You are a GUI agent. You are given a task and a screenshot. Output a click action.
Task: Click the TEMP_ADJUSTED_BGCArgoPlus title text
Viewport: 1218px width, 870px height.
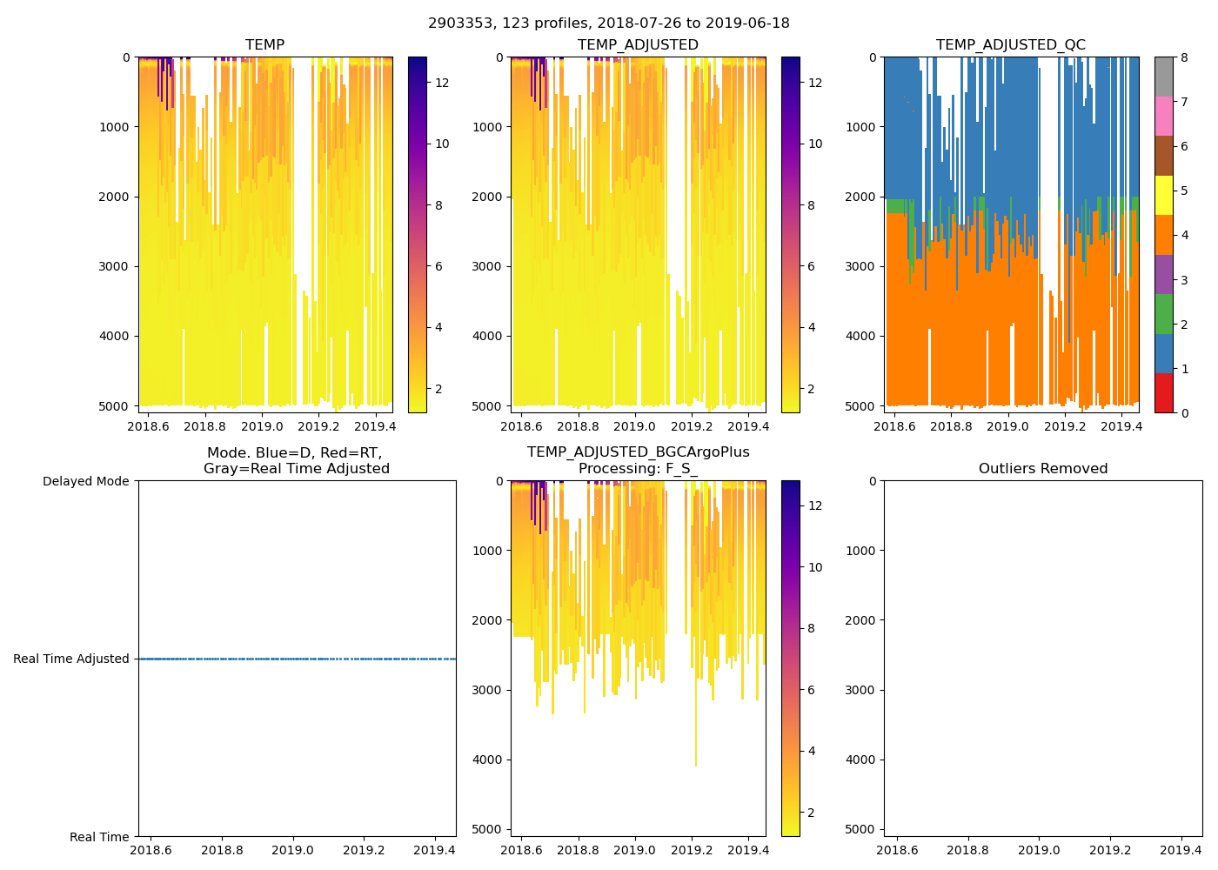[x=638, y=452]
